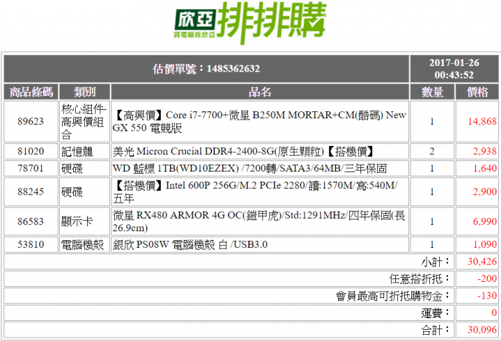Click the price 2,938
Screen dimensions: 501x341
(x=485, y=151)
